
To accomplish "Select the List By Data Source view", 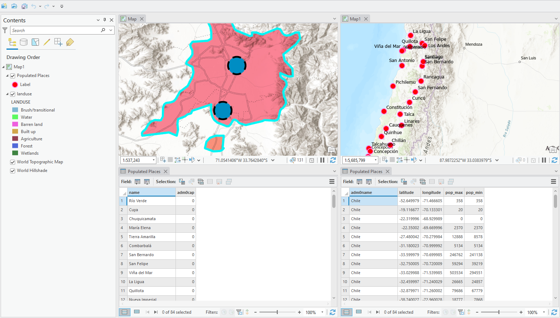I will click(x=24, y=42).
